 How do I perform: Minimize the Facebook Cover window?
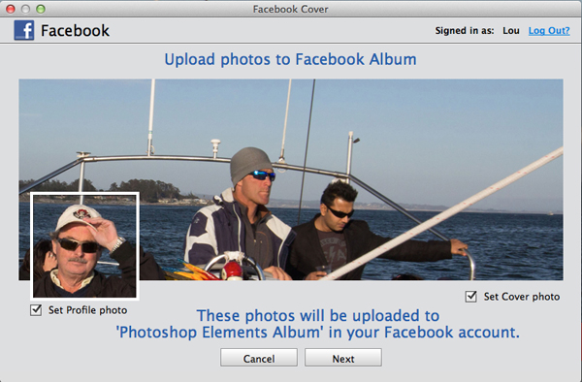25,9
